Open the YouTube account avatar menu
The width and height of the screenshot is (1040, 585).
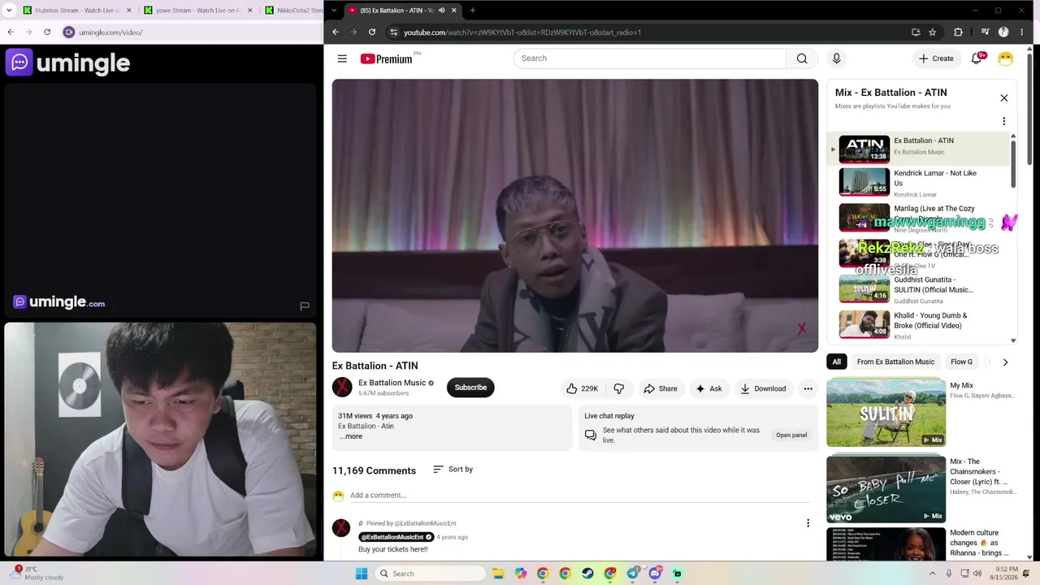[1005, 58]
